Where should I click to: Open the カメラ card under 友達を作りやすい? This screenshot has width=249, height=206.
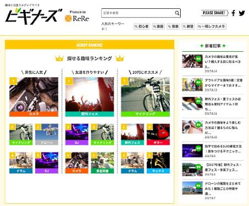(77, 162)
